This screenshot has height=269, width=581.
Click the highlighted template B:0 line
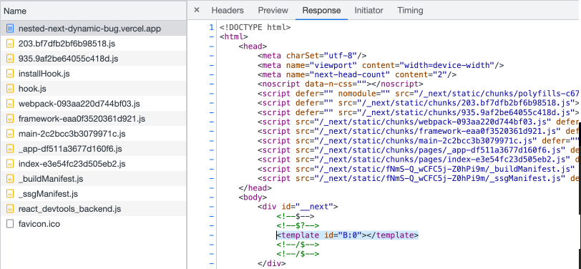348,235
